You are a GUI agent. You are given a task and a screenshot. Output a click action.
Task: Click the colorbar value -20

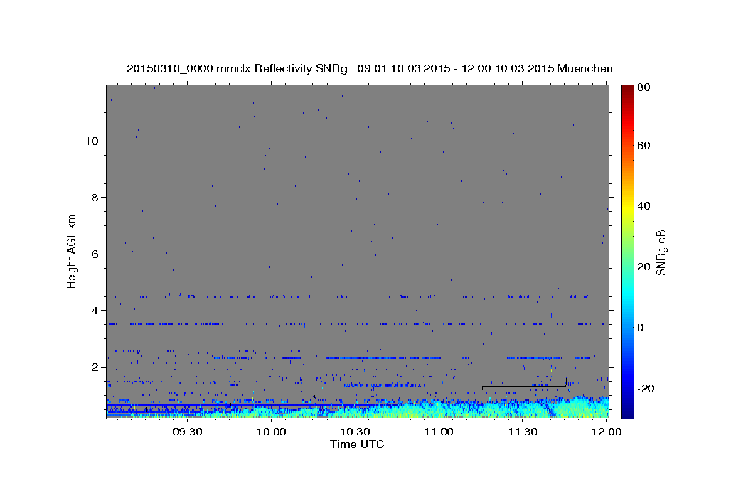pyautogui.click(x=645, y=388)
